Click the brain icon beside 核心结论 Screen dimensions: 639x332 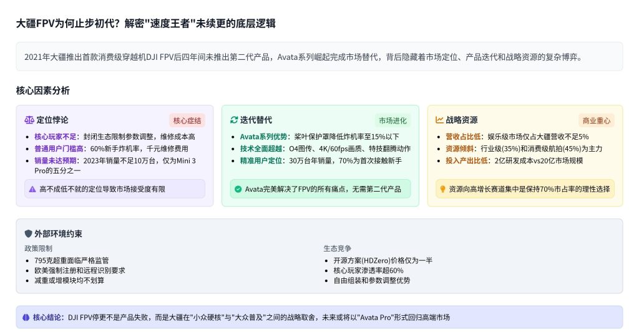coord(26,317)
